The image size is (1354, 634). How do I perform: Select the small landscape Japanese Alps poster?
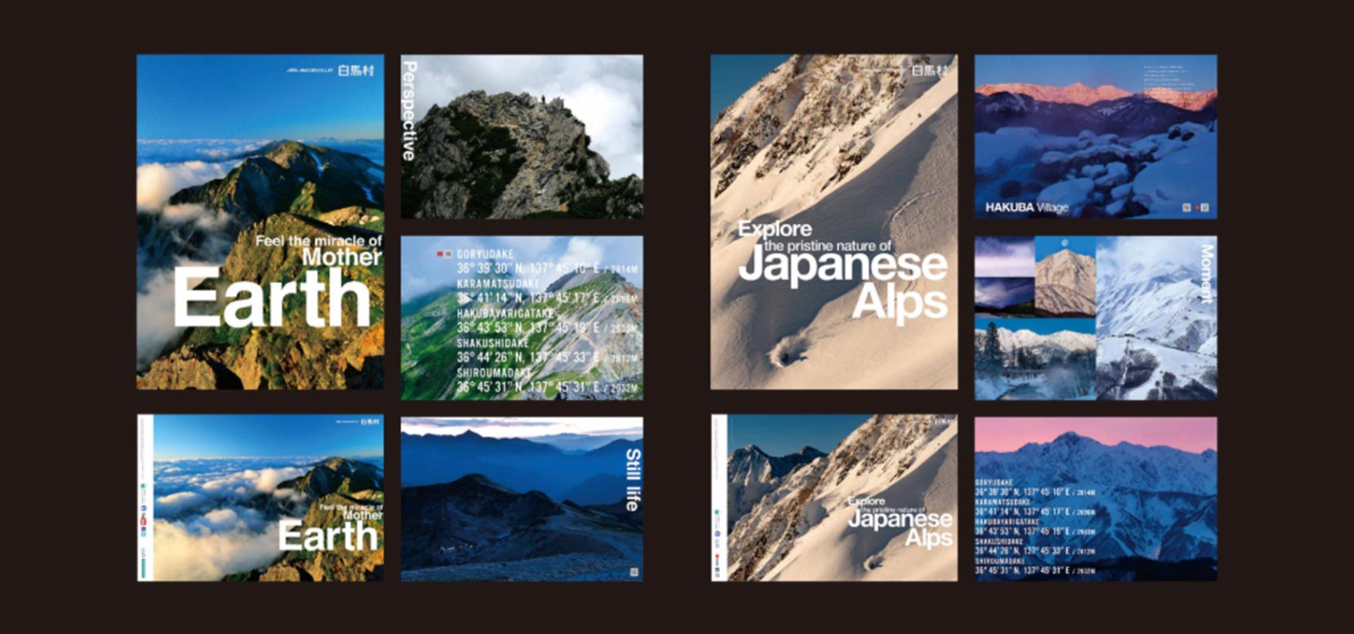(834, 498)
